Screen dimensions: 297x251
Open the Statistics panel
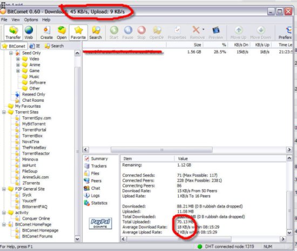pos(96,203)
